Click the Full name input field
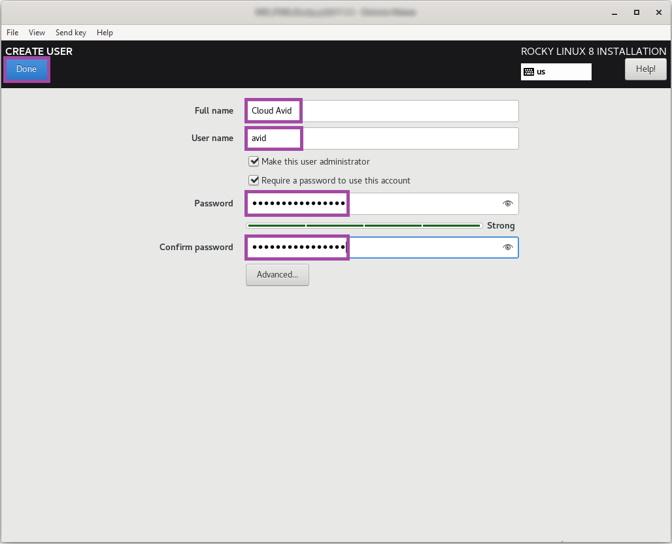Viewport: 672px width, 544px height. [382, 111]
